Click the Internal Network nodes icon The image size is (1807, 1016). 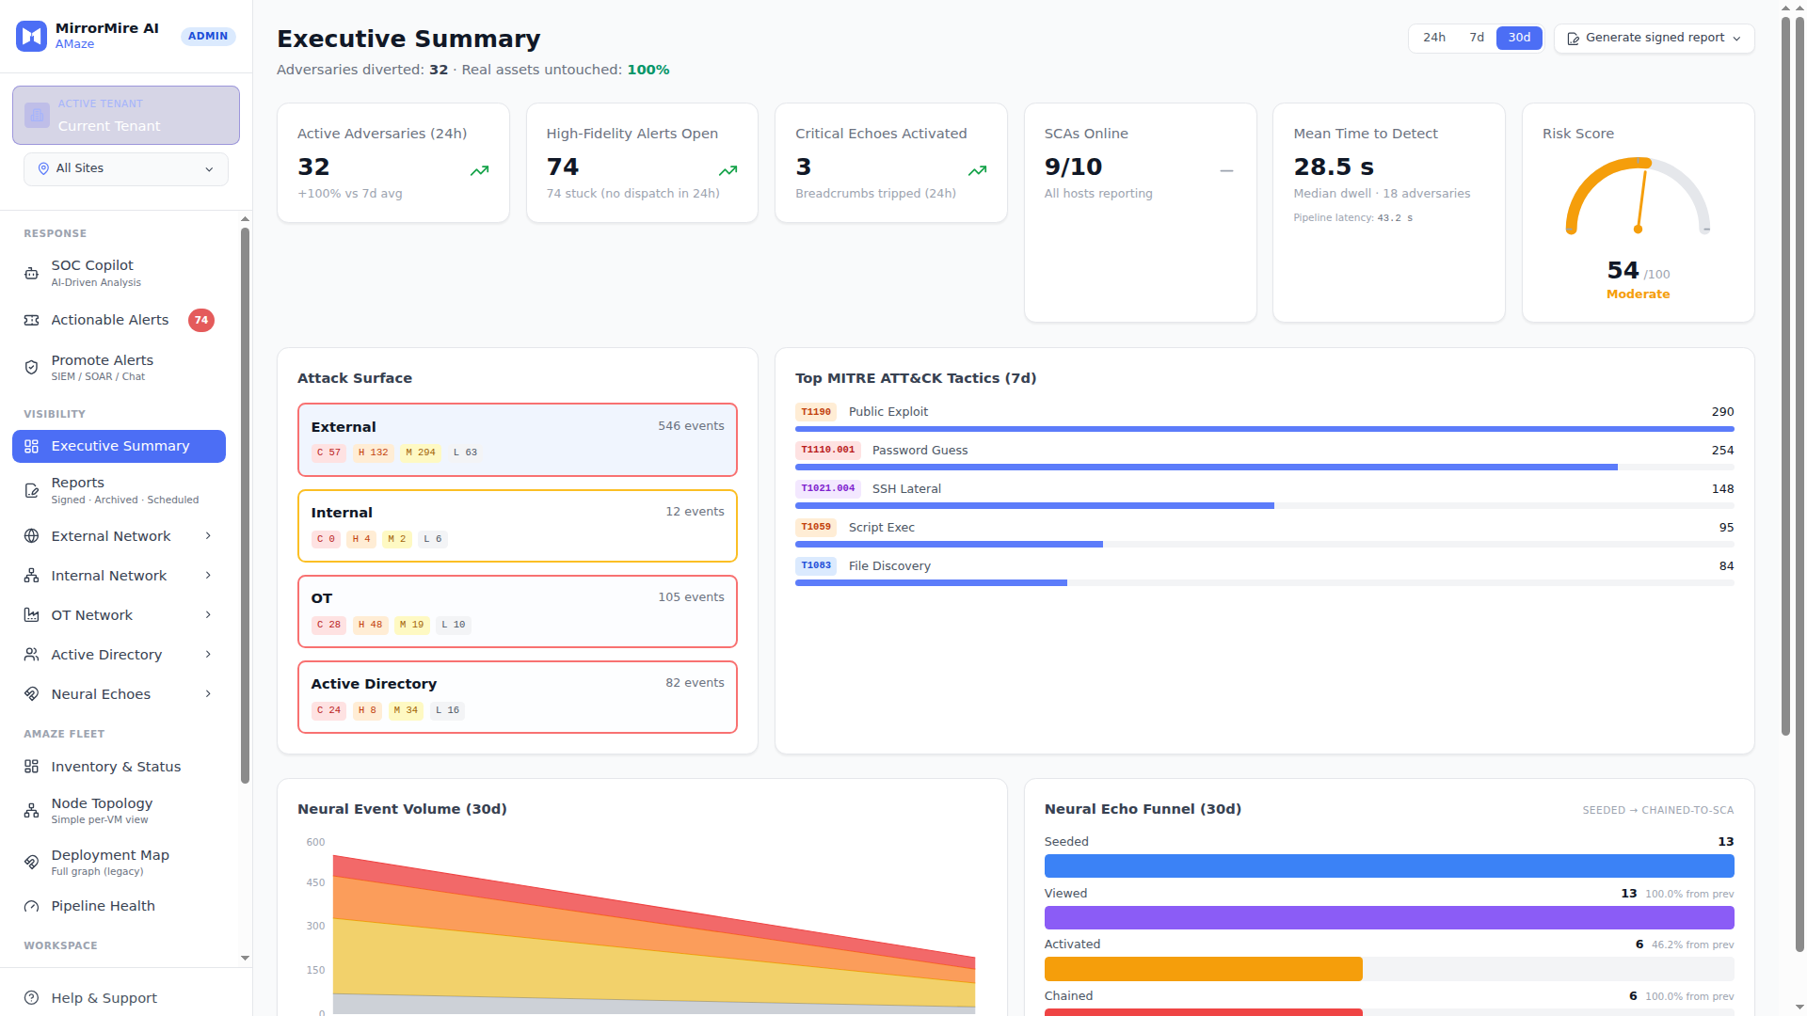31,576
